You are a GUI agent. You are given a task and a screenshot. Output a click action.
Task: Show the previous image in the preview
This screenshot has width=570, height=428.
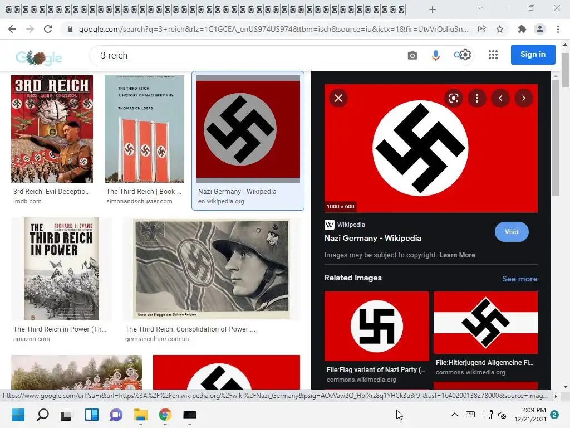pyautogui.click(x=500, y=98)
